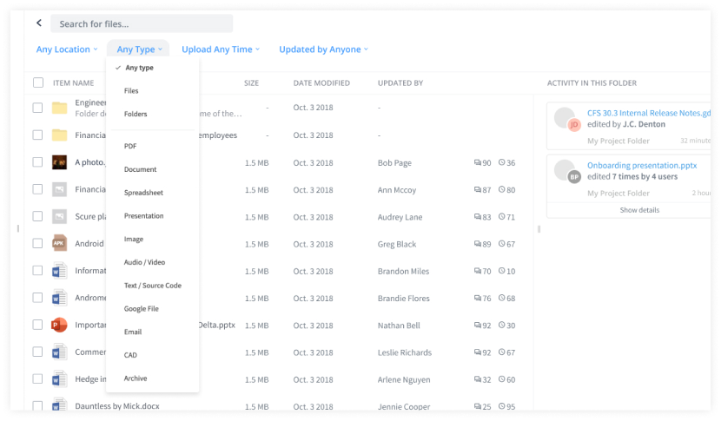721x421 pixels.
Task: Pick PDF option in type menu
Action: pos(130,146)
